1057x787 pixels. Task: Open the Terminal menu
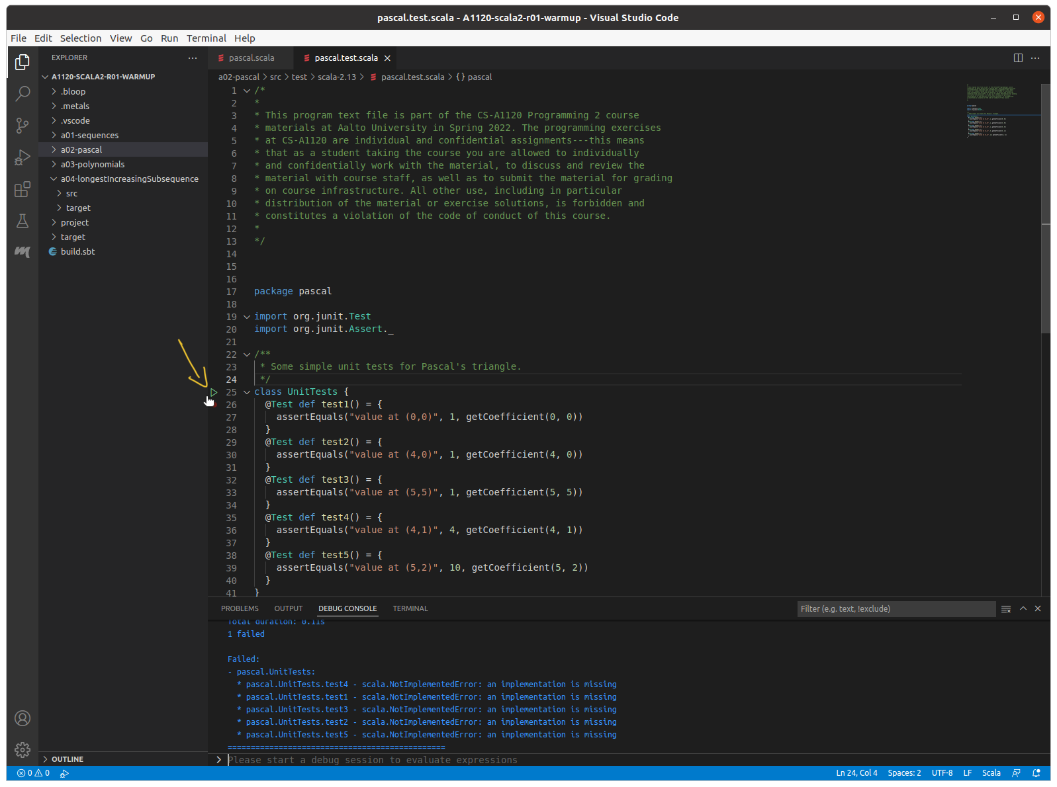point(206,38)
